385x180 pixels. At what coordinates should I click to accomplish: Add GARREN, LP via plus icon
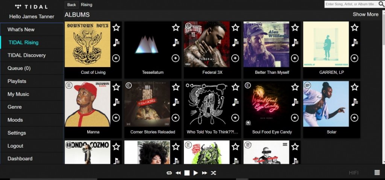tap(354, 58)
